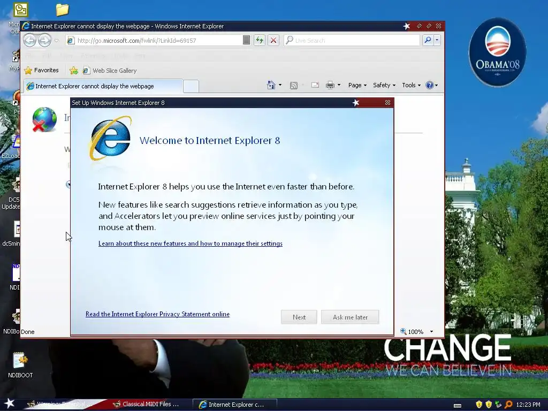The image size is (548, 411).
Task: Click the second yellow shield tray icon
Action: pos(489,405)
